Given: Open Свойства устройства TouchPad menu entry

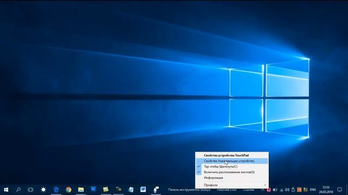Looking at the screenshot, I should point(232,155).
